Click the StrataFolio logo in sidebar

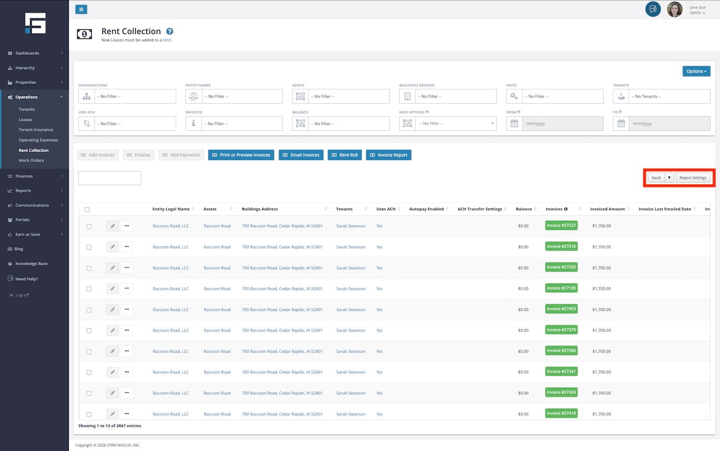[x=35, y=23]
